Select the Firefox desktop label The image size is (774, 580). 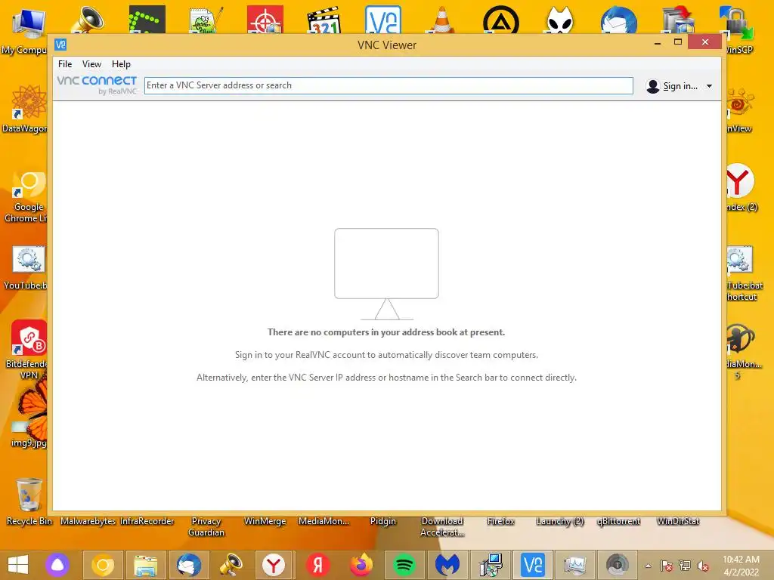click(500, 521)
